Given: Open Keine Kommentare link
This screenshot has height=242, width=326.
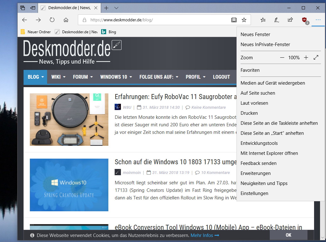Looking at the screenshot, I should point(209,108).
